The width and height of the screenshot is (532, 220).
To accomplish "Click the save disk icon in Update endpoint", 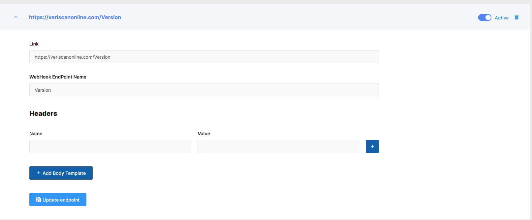I will (39, 200).
